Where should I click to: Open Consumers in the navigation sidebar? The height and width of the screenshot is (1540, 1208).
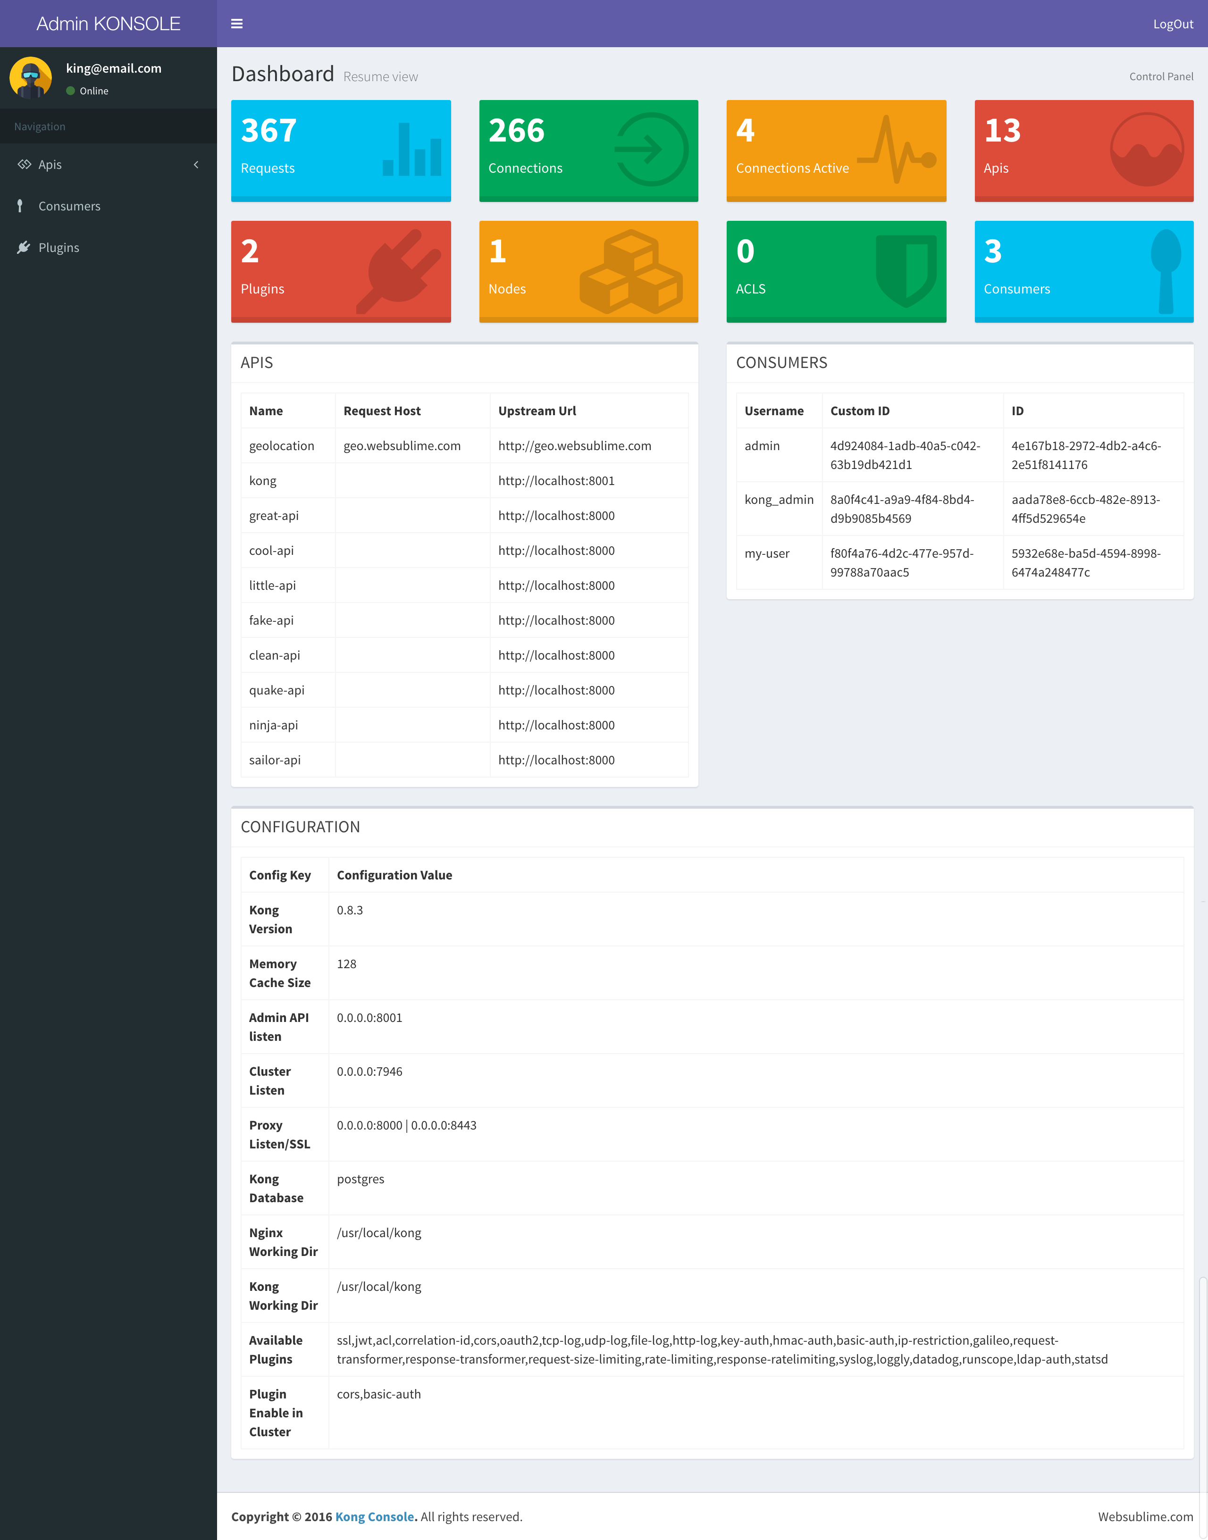tap(108, 206)
